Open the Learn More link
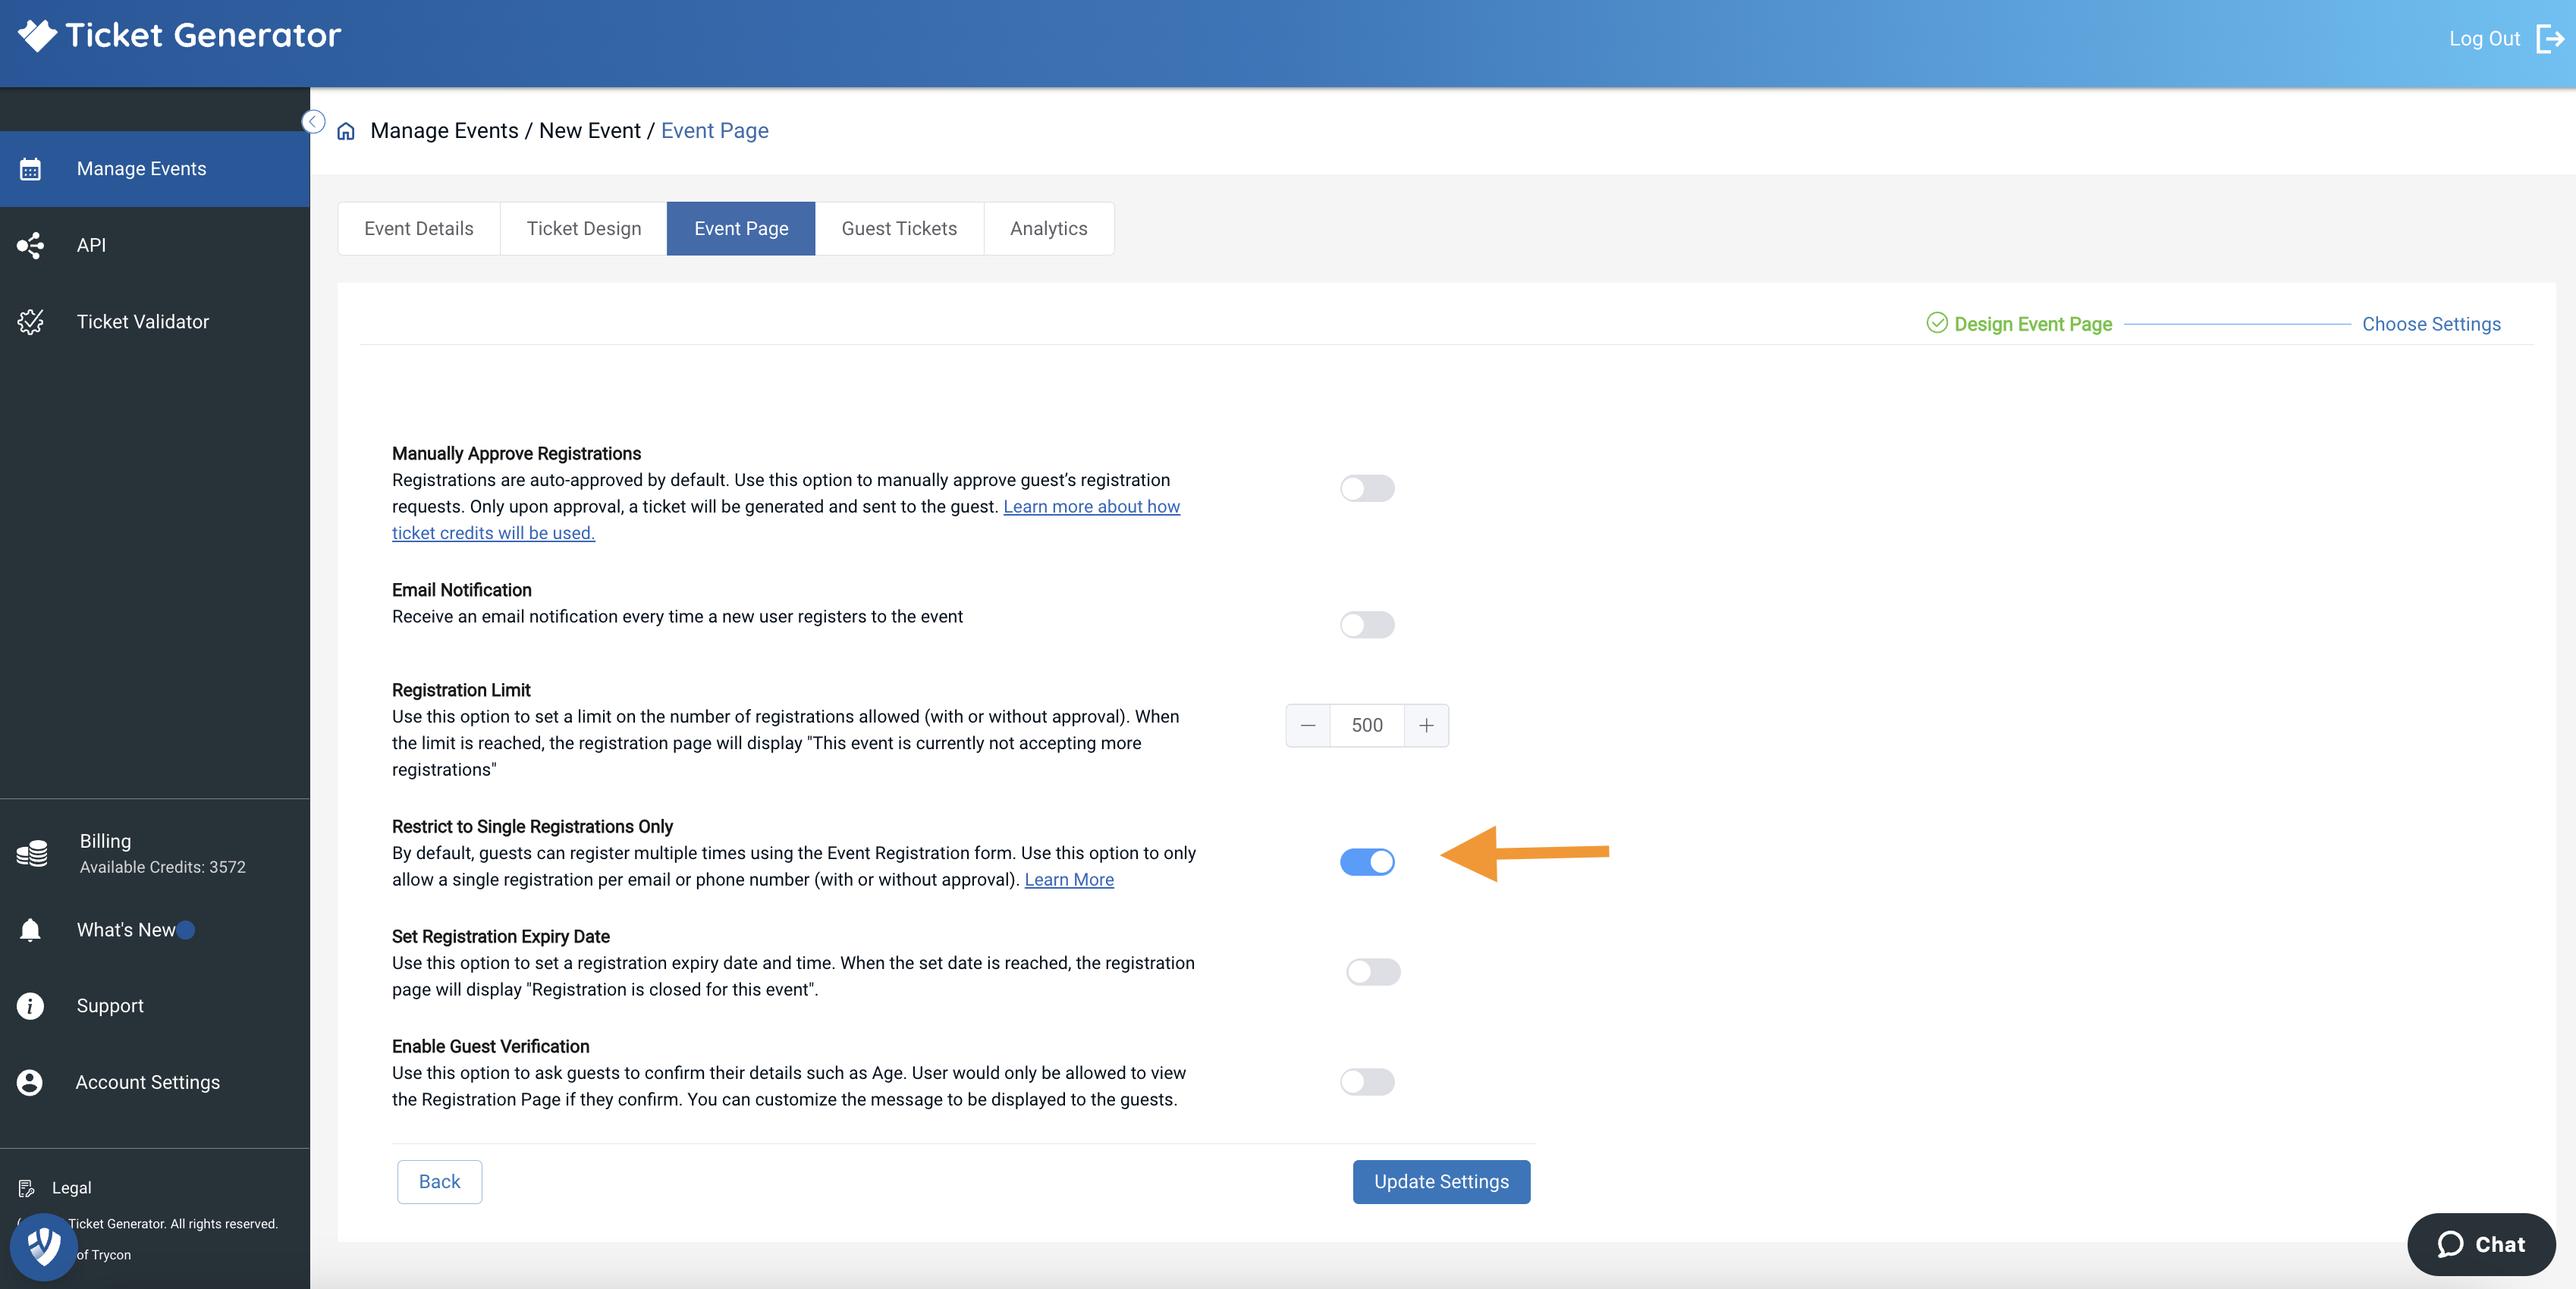The width and height of the screenshot is (2576, 1289). click(x=1069, y=880)
